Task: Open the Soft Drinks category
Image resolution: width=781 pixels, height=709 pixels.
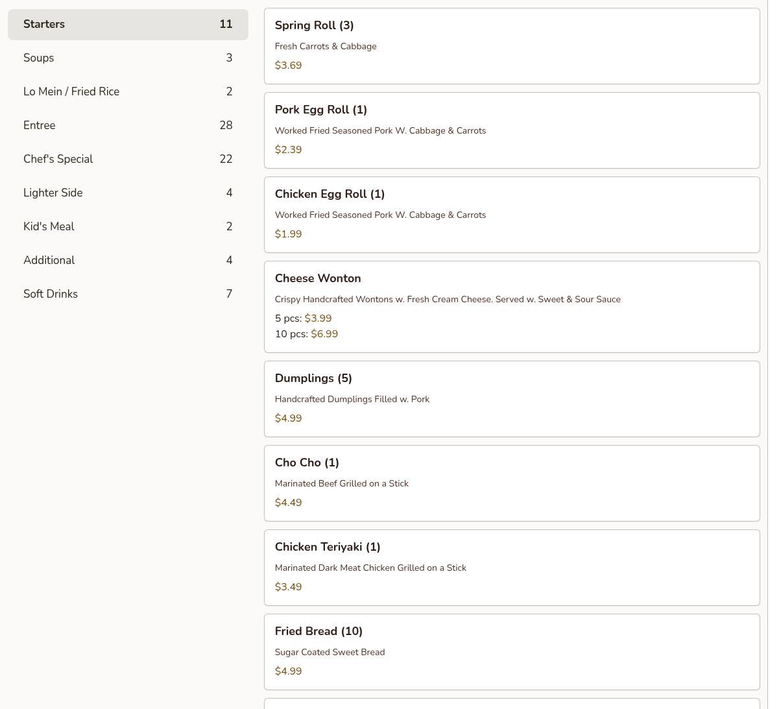Action: (128, 294)
